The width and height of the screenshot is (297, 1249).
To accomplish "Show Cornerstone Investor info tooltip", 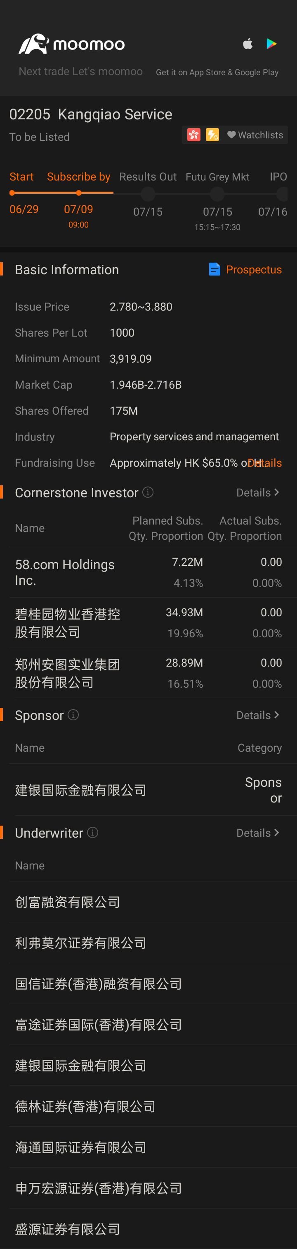I will 148,492.
